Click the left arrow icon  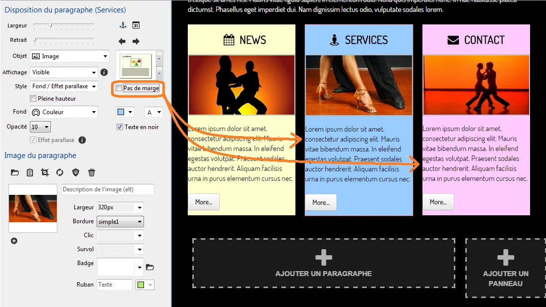click(x=122, y=41)
